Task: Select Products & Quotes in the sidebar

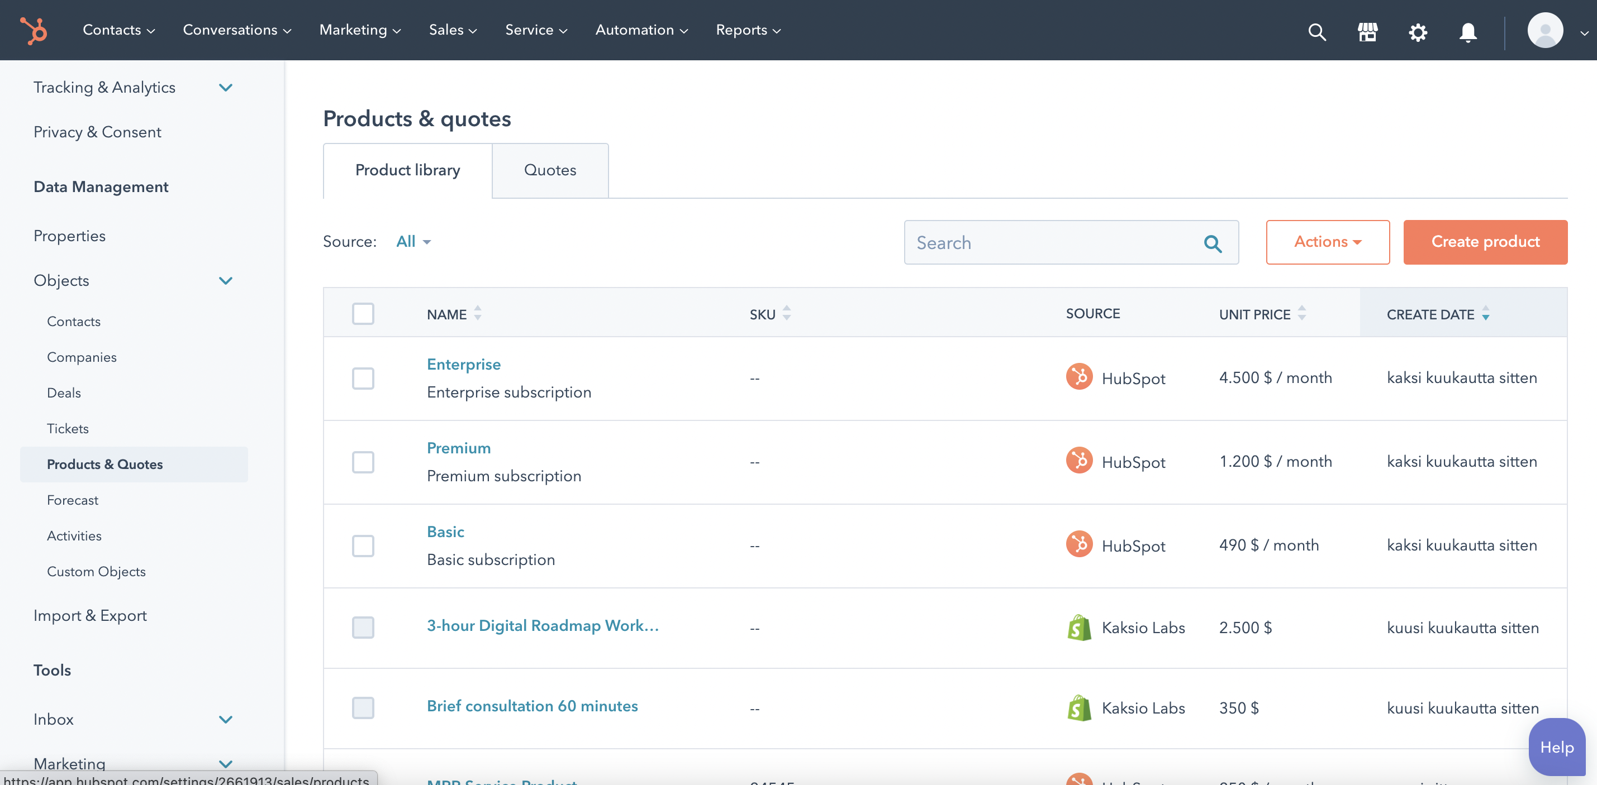Action: coord(134,465)
